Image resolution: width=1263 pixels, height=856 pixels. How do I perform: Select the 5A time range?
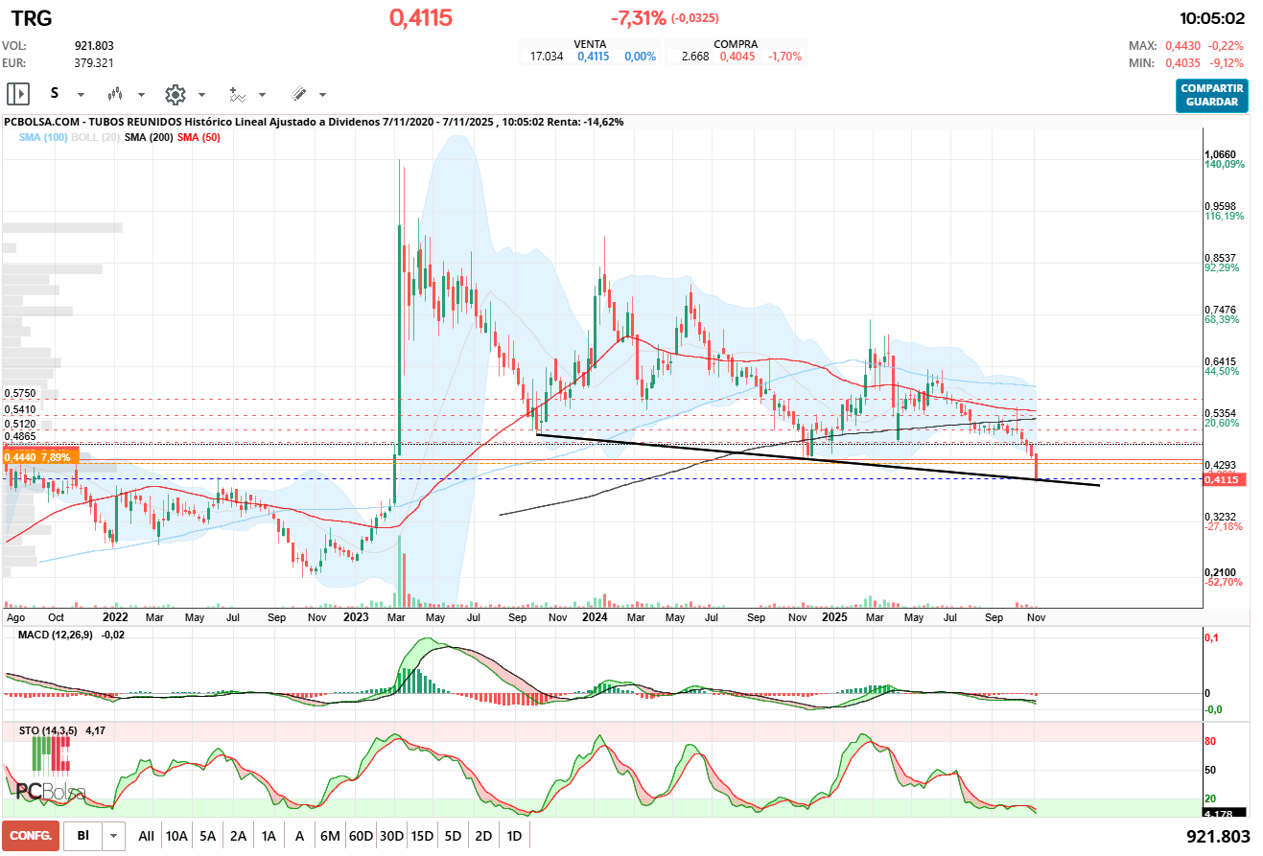click(207, 836)
